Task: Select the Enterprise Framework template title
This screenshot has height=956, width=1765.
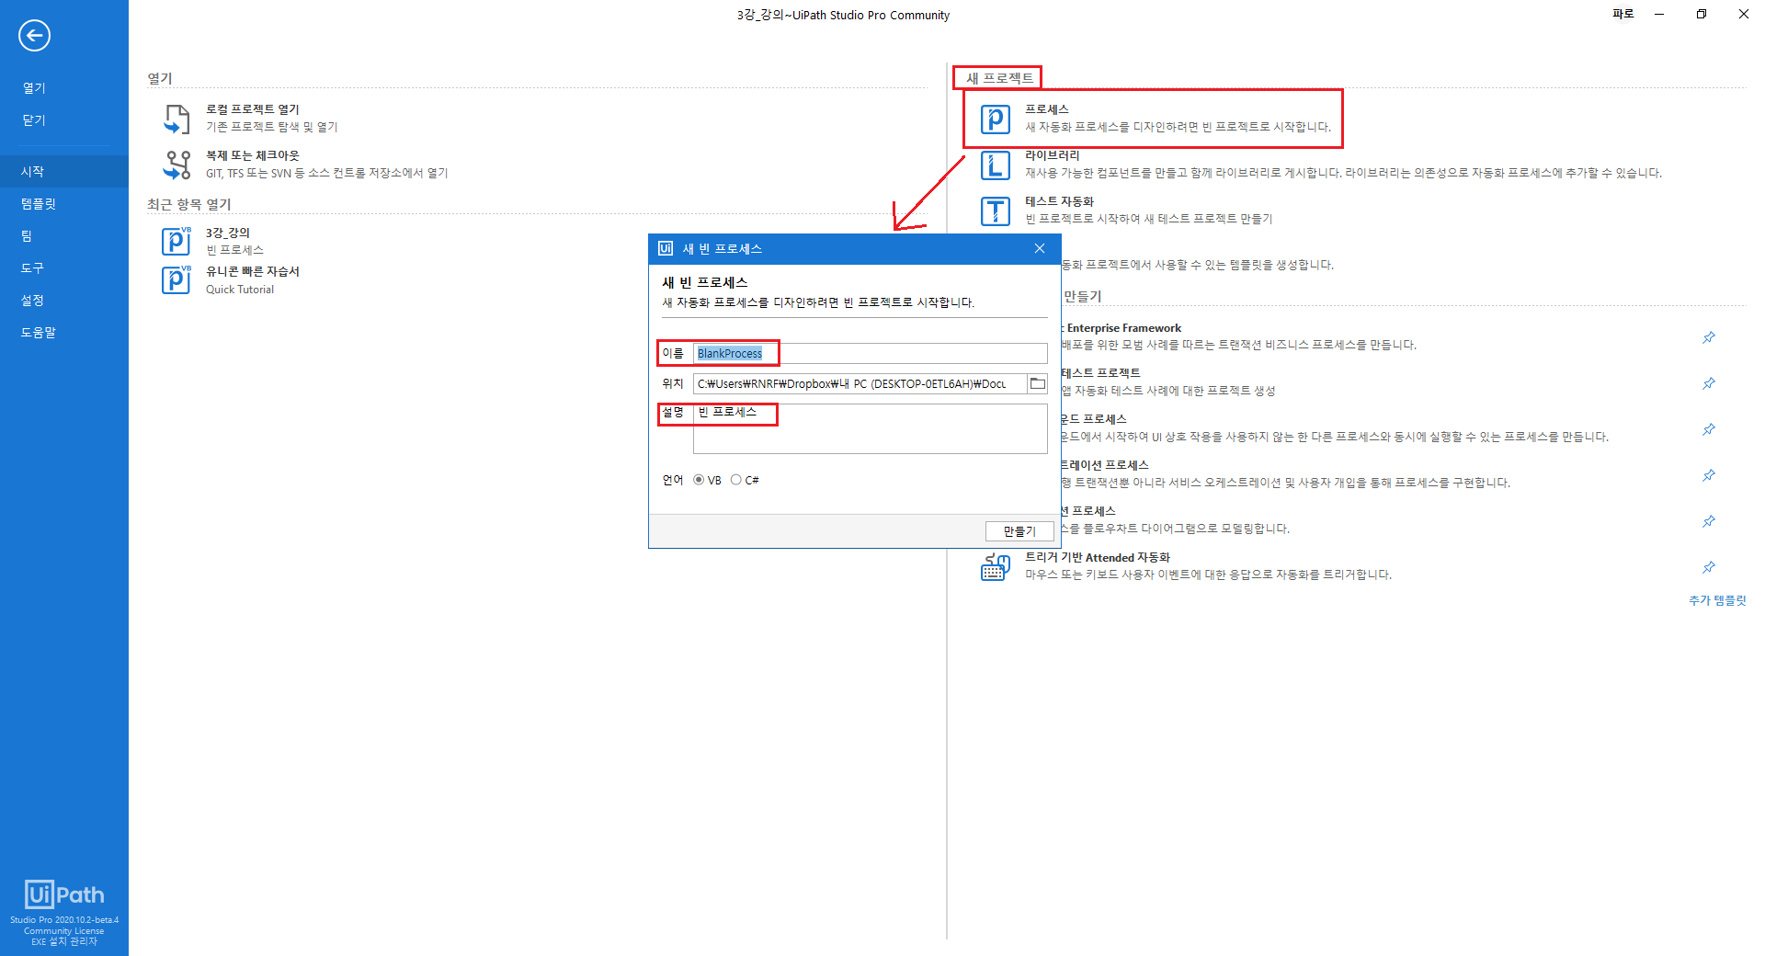Action: [1123, 328]
